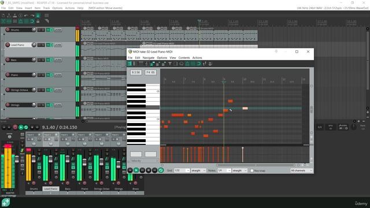
Task: Open the Velocity lane dropdown
Action: (x=144, y=161)
